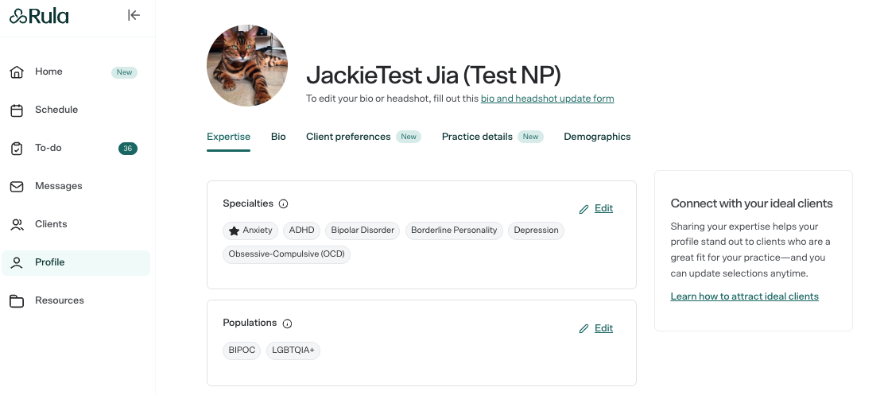Click the To-do clipboard icon
This screenshot has width=884, height=395.
point(17,149)
